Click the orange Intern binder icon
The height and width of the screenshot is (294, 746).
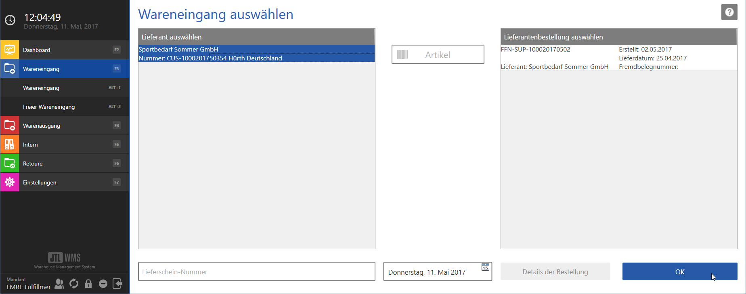coord(10,145)
